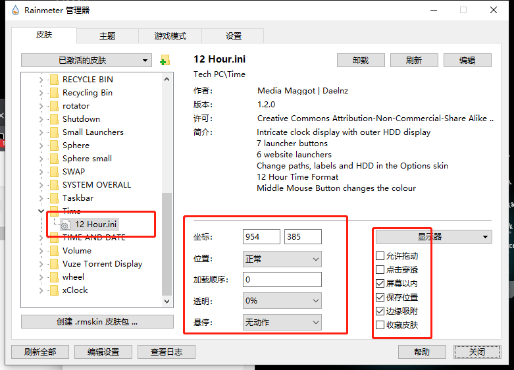This screenshot has height=370, width=514.
Task: Open the 透明 dropdown showing 0%
Action: coord(282,301)
